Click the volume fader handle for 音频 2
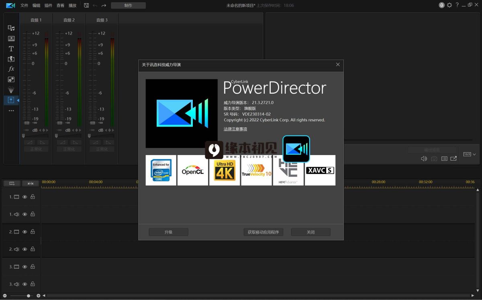Screen dimensions: 482x300 pyautogui.click(x=59, y=123)
